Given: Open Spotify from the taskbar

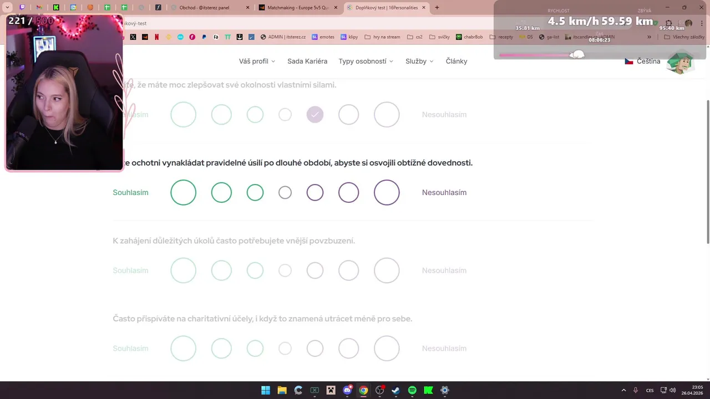Looking at the screenshot, I should pyautogui.click(x=412, y=390).
